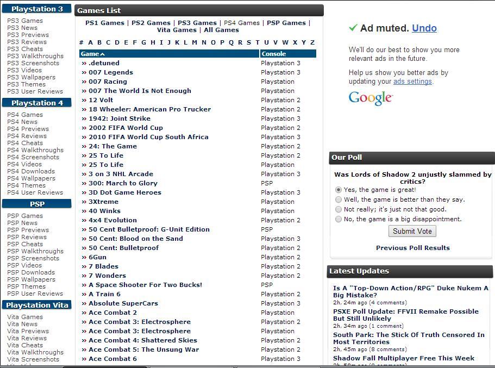Viewport: 495px width, 368px height.
Task: Click the sort arrow on the Game column
Action: 102,54
